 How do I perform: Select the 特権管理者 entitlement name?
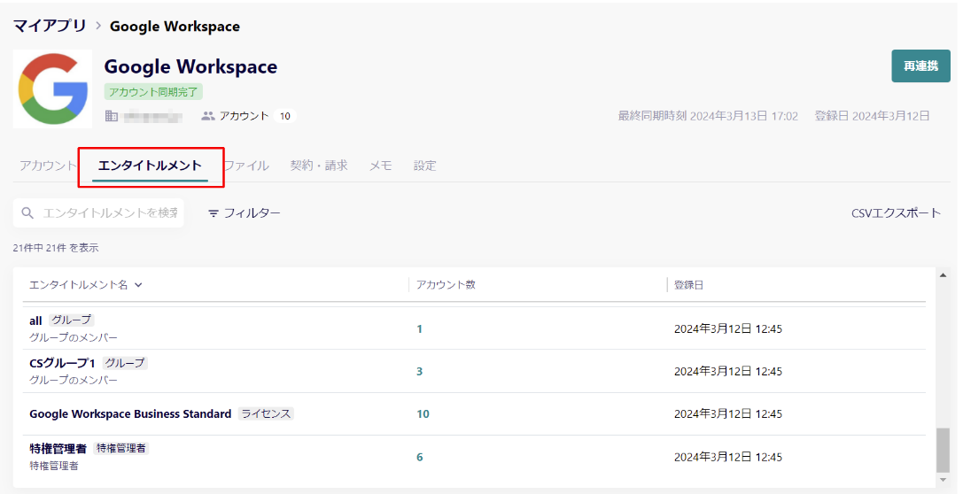click(58, 449)
